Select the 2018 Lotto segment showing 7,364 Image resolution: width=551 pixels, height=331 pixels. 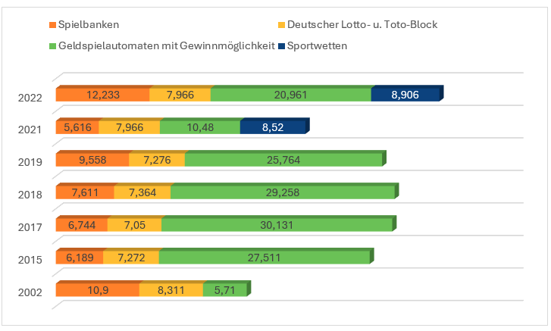click(x=142, y=192)
